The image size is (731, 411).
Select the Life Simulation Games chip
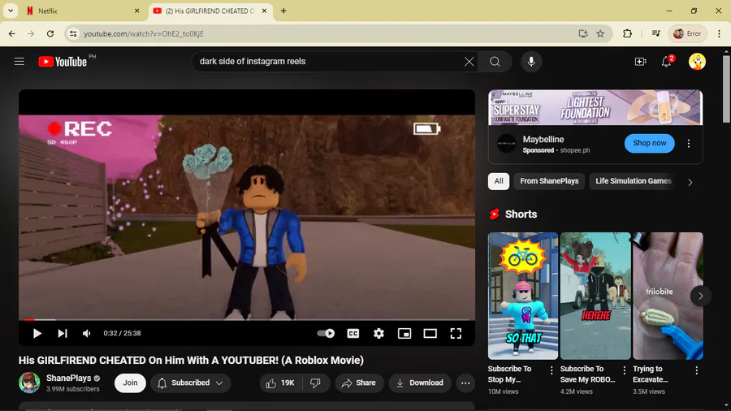point(633,181)
